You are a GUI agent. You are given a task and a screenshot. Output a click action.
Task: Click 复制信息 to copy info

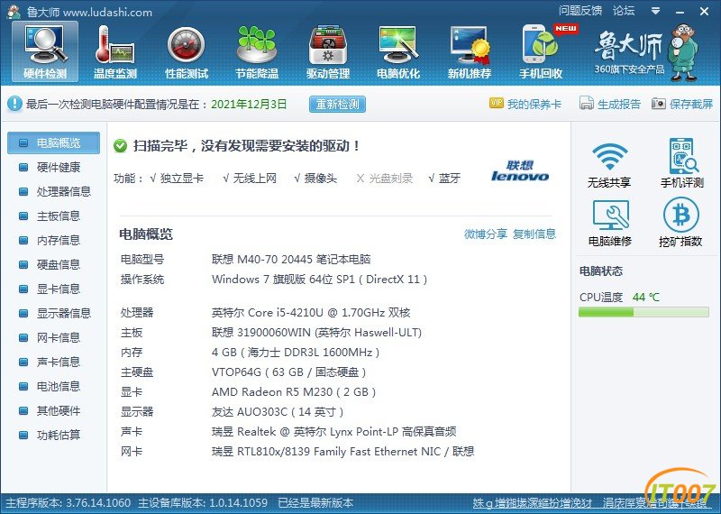[x=534, y=234]
